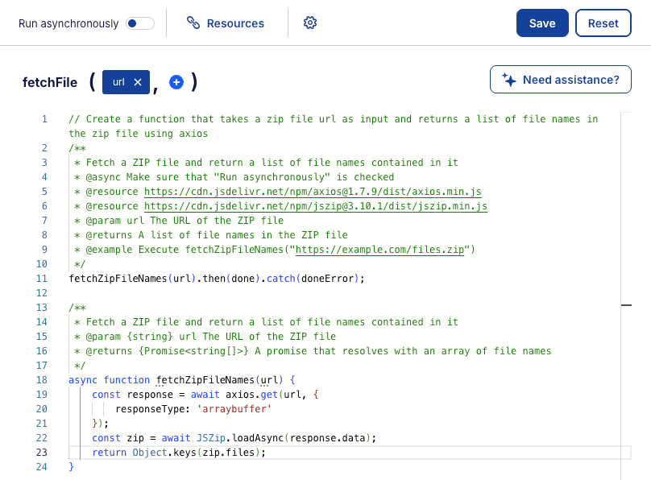
Task: Remove the url parameter chip
Action: click(x=138, y=82)
